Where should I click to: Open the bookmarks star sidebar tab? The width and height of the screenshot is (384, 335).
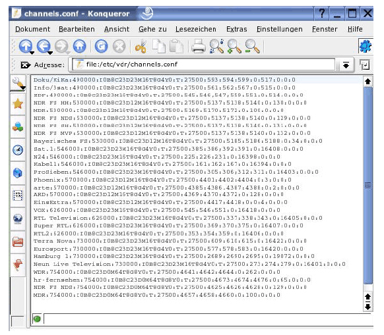tap(18, 105)
